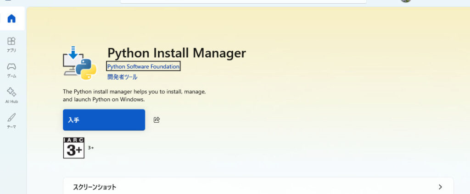Image resolution: width=470 pixels, height=194 pixels.
Task: Click the スクリーンショット section heading
Action: 95,187
